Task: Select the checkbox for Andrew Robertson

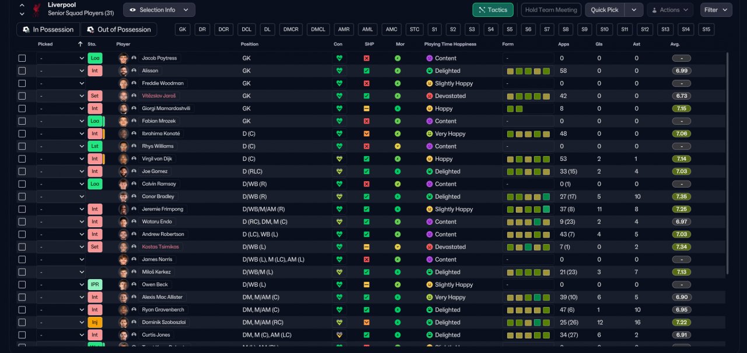Action: (x=22, y=234)
